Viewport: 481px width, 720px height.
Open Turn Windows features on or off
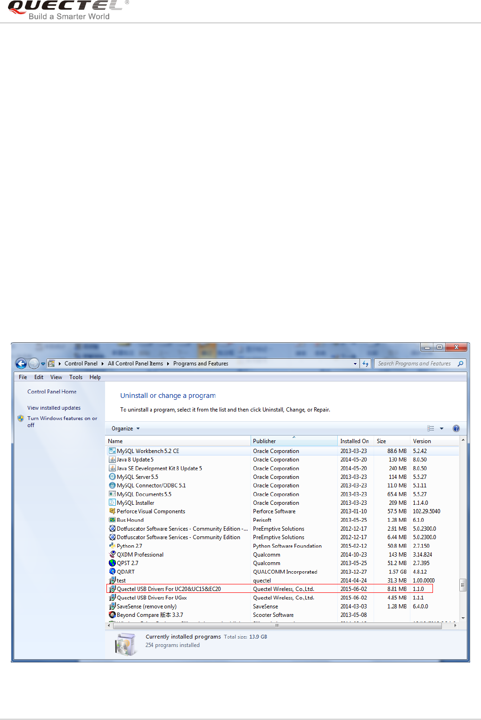coord(62,421)
